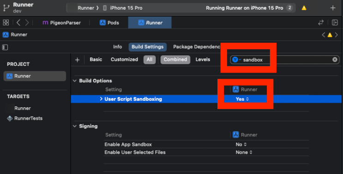Screen dimensions: 343x174
Task: Open Enable User Selected Files None dropdown
Action: [x=244, y=152]
